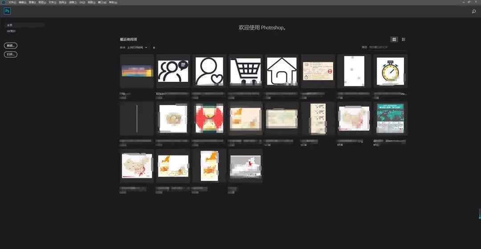Switch recent files to list view
The height and width of the screenshot is (249, 481).
[x=404, y=40]
